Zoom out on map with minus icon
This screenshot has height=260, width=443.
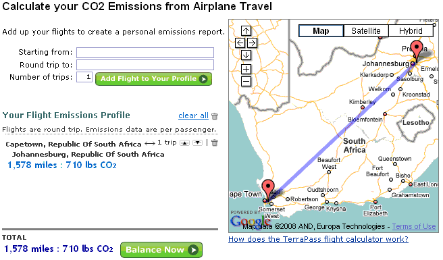point(246,82)
